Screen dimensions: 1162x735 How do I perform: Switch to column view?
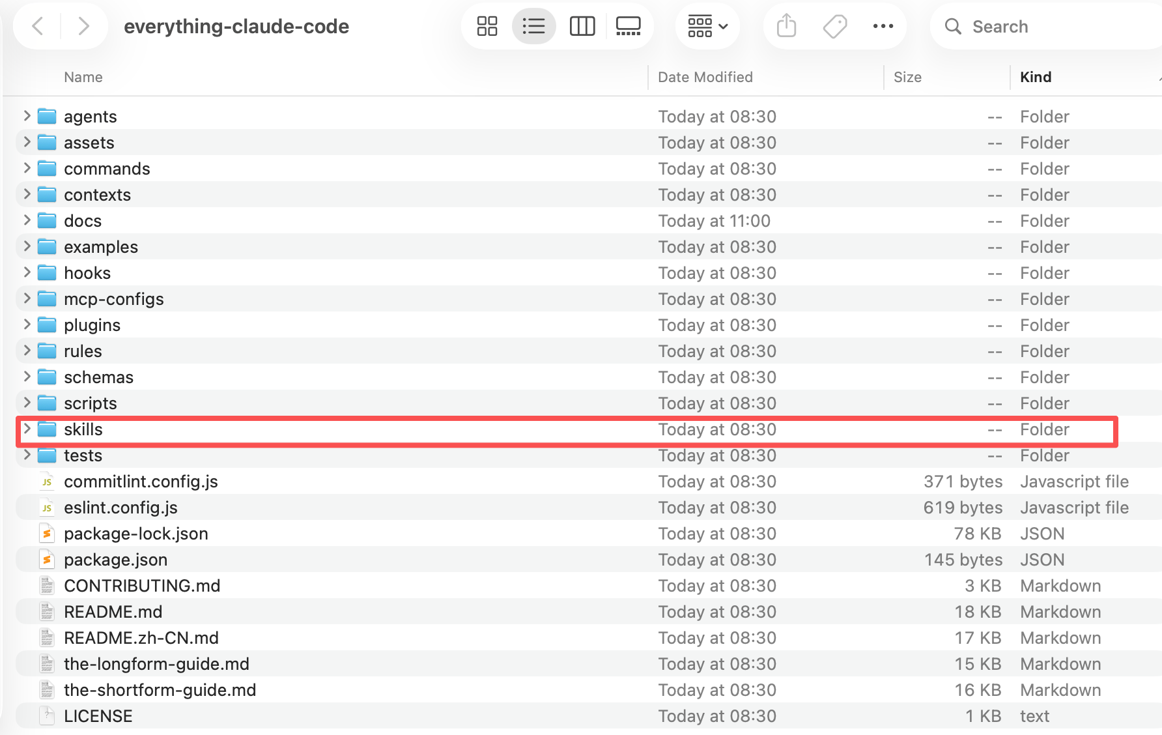pyautogui.click(x=582, y=26)
